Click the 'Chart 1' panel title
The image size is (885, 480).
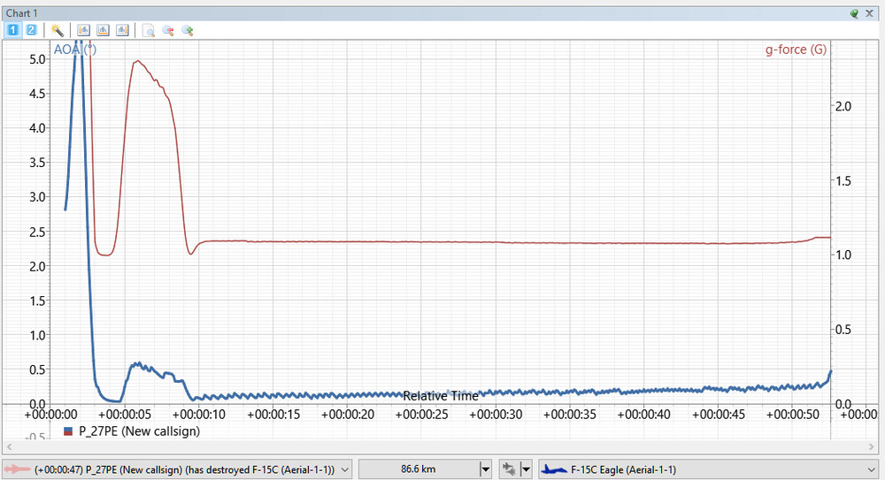pos(21,13)
